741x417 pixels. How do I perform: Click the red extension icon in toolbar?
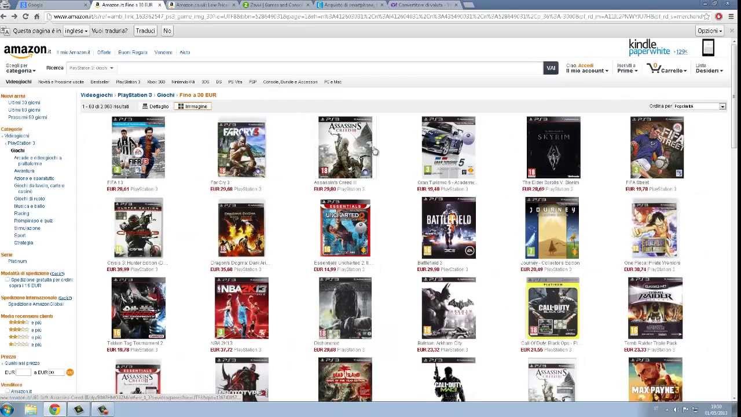point(718,17)
